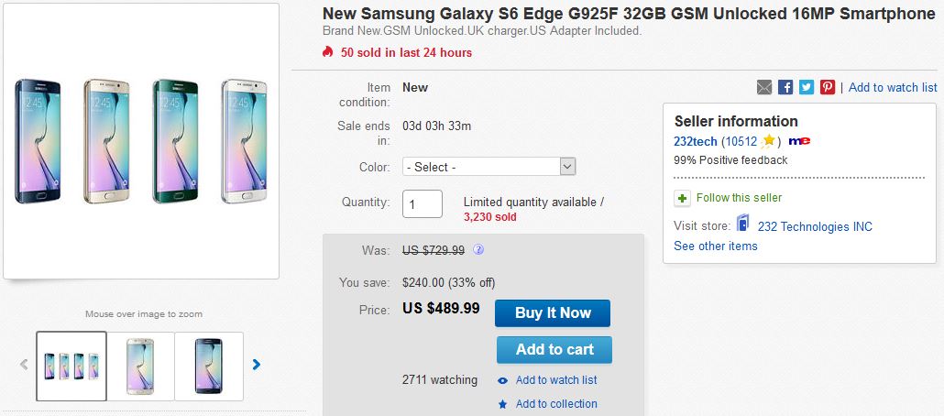Click the green Follow plus icon
This screenshot has height=416, width=944.
(682, 198)
